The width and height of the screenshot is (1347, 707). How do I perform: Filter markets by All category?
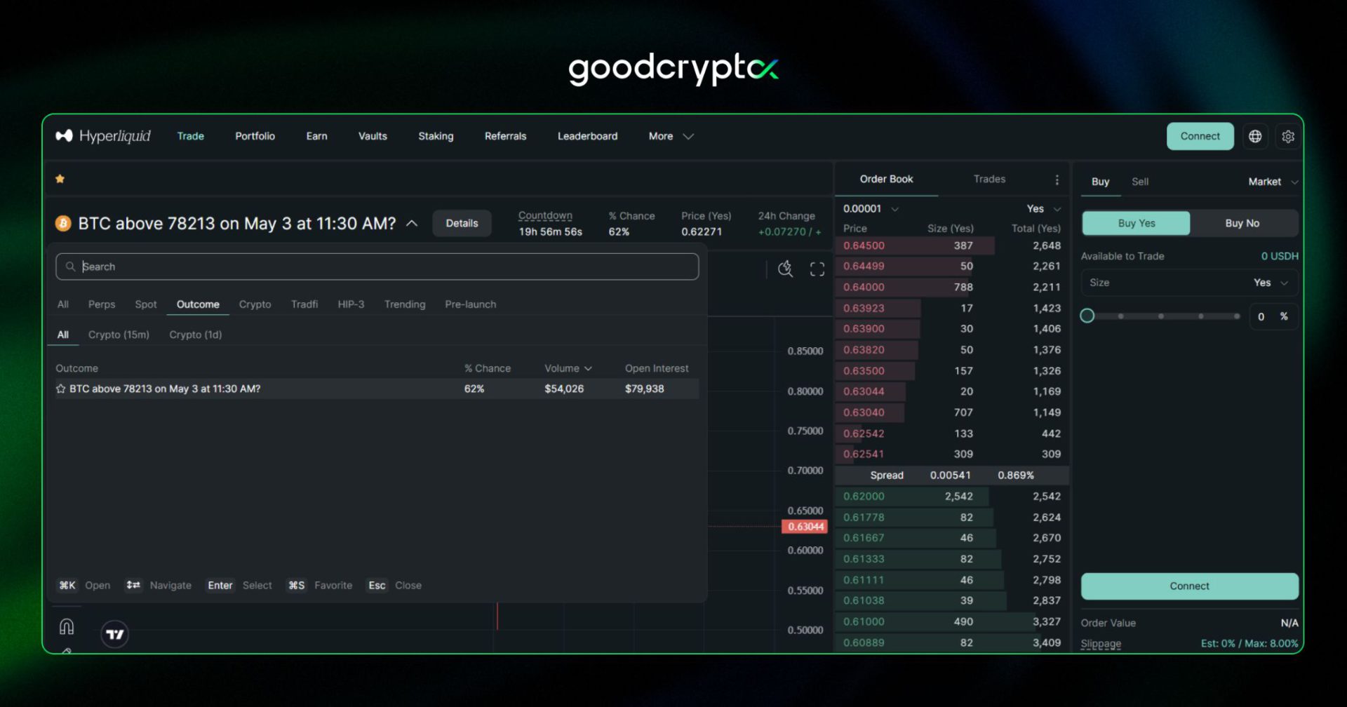pos(63,304)
